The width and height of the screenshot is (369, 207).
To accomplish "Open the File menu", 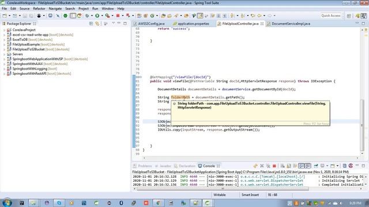I will click(4, 9).
